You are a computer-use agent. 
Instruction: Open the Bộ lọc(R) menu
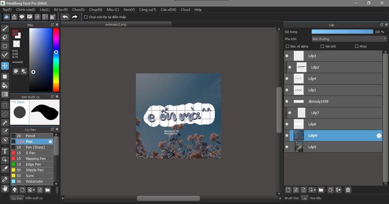[61, 9]
